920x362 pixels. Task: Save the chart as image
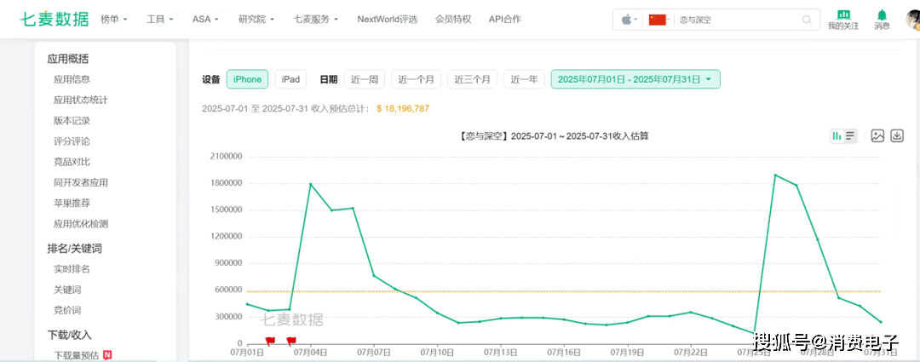877,136
